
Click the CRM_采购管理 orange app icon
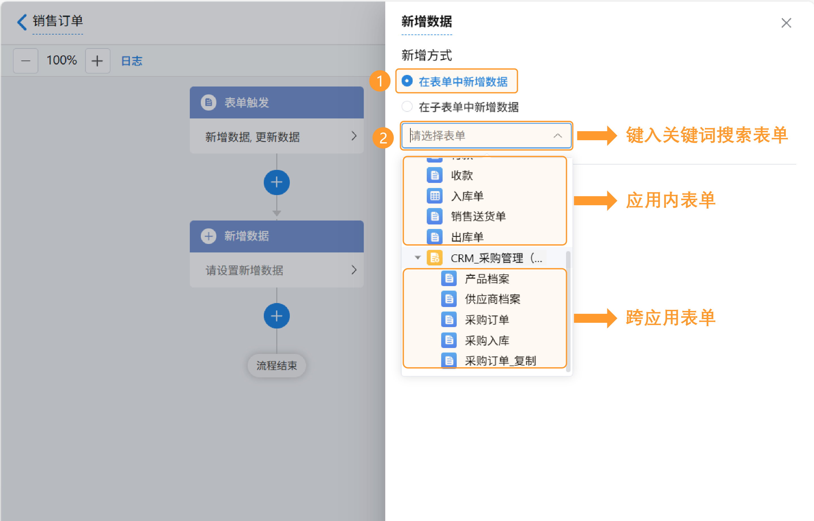pos(435,258)
